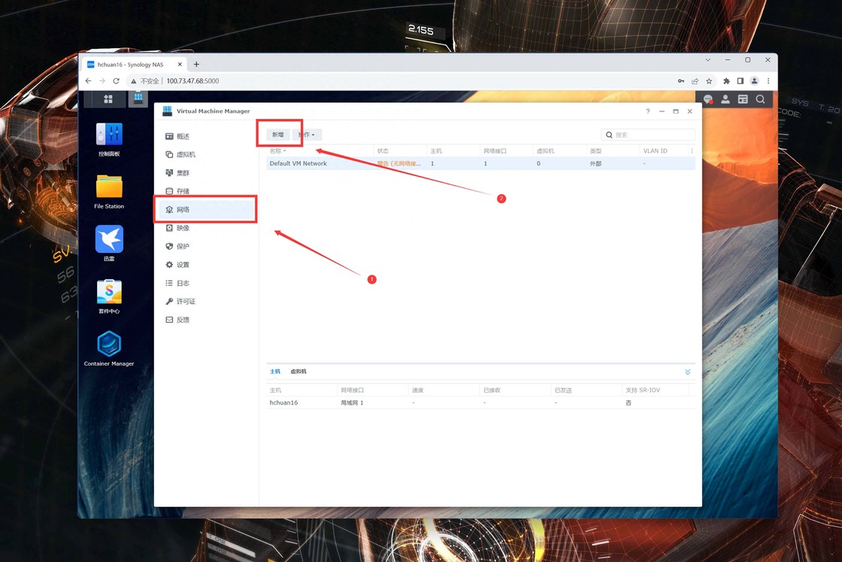
Task: Open the table column options menu
Action: 692,151
